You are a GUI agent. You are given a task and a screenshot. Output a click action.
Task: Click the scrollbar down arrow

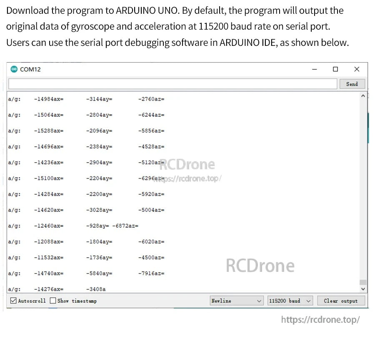363,289
